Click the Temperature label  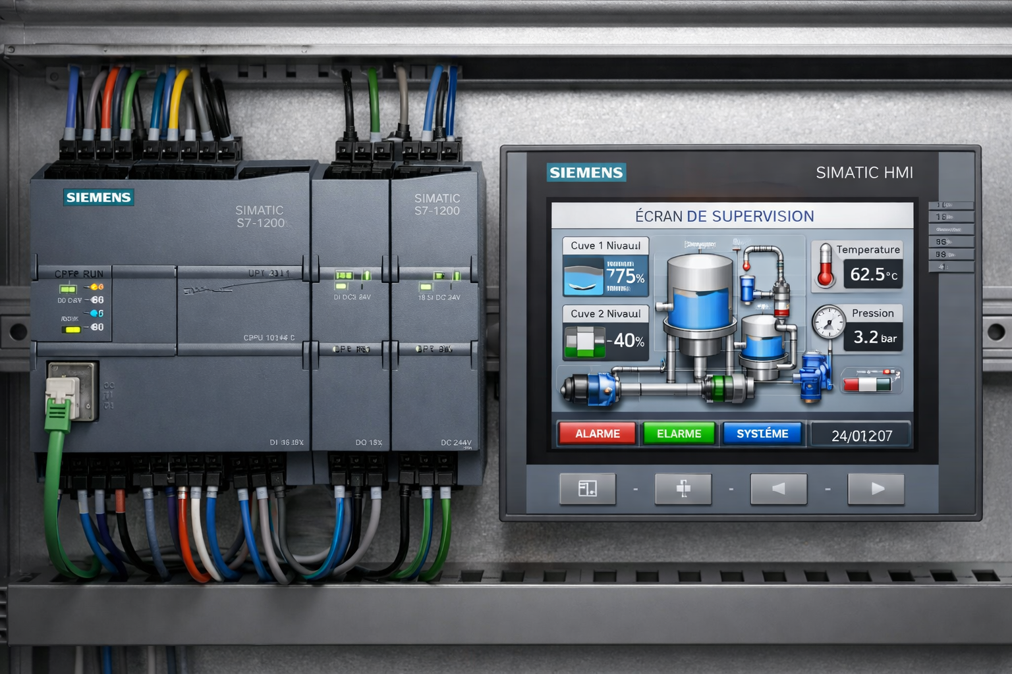868,249
